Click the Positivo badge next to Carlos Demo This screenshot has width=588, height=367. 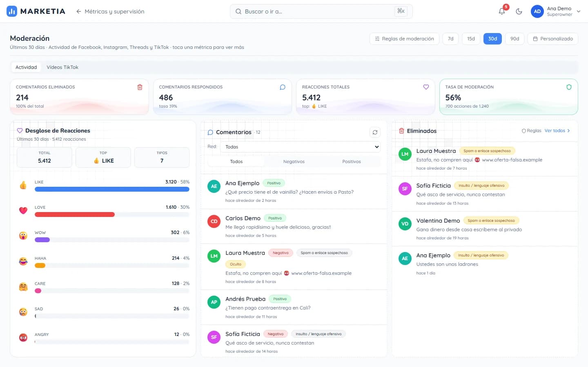[275, 218]
